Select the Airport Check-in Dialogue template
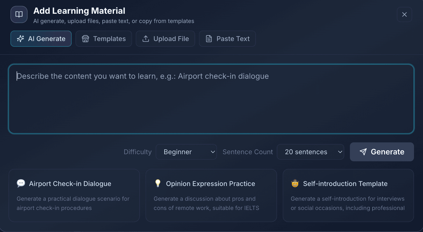The image size is (423, 232). tap(74, 195)
